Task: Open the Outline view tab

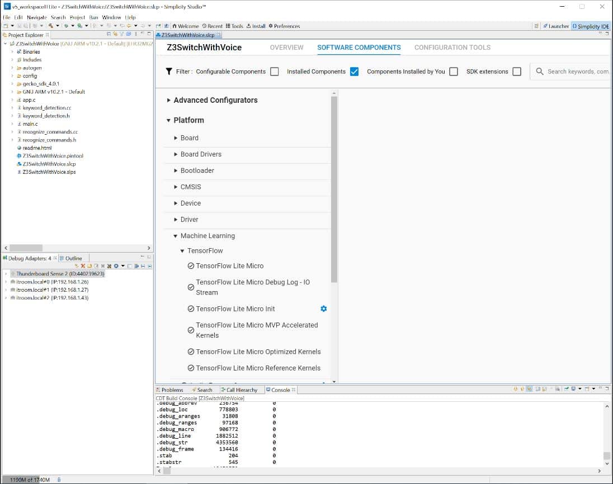Action: click(71, 258)
